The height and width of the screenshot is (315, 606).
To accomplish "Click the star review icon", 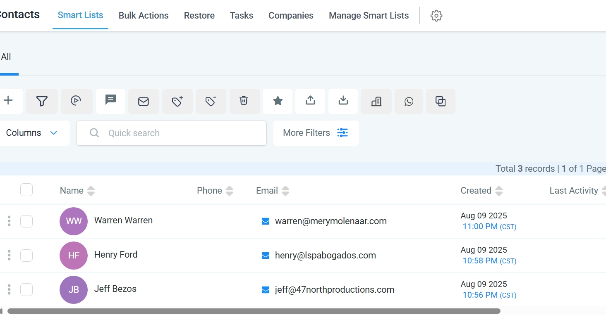I will pos(278,101).
